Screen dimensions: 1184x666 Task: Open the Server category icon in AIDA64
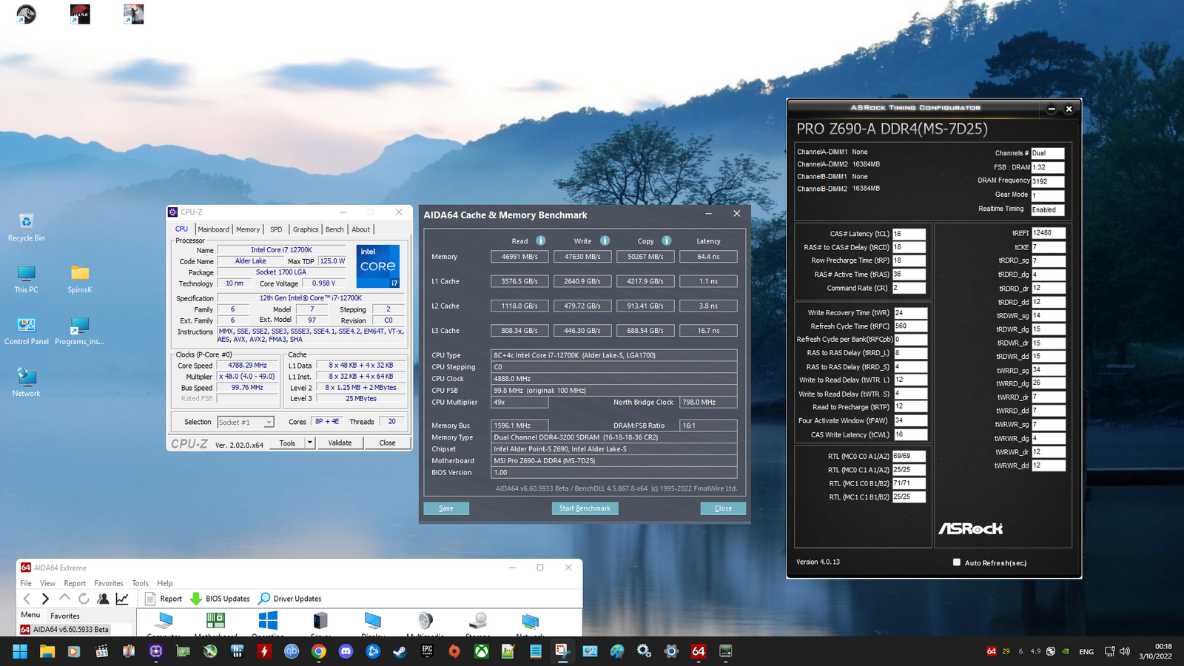[x=320, y=622]
